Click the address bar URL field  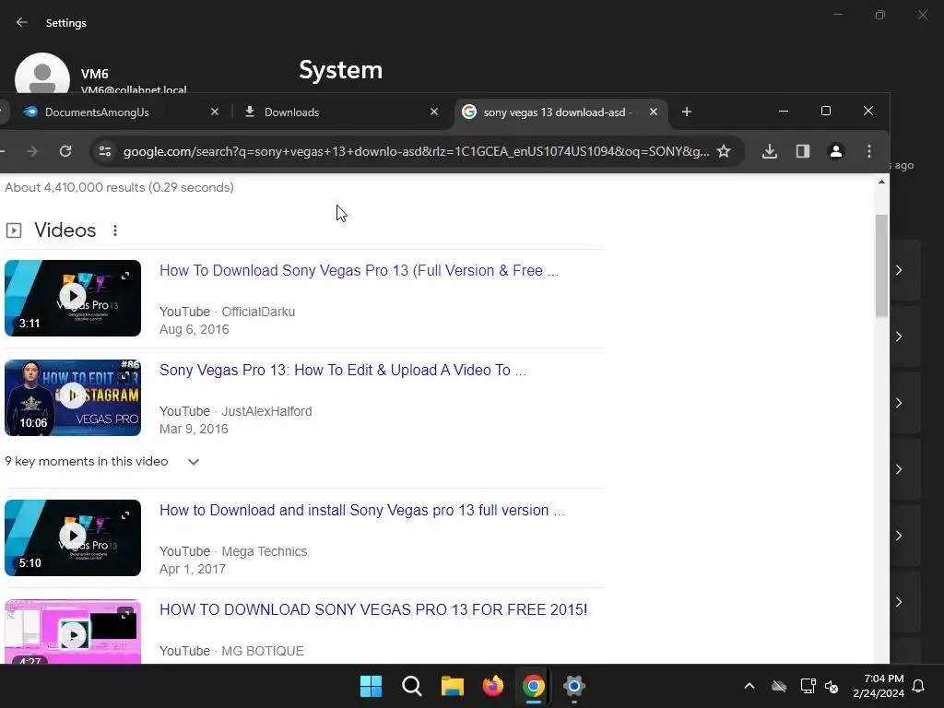[x=416, y=151]
